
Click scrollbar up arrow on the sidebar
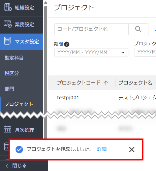(x=45, y=2)
